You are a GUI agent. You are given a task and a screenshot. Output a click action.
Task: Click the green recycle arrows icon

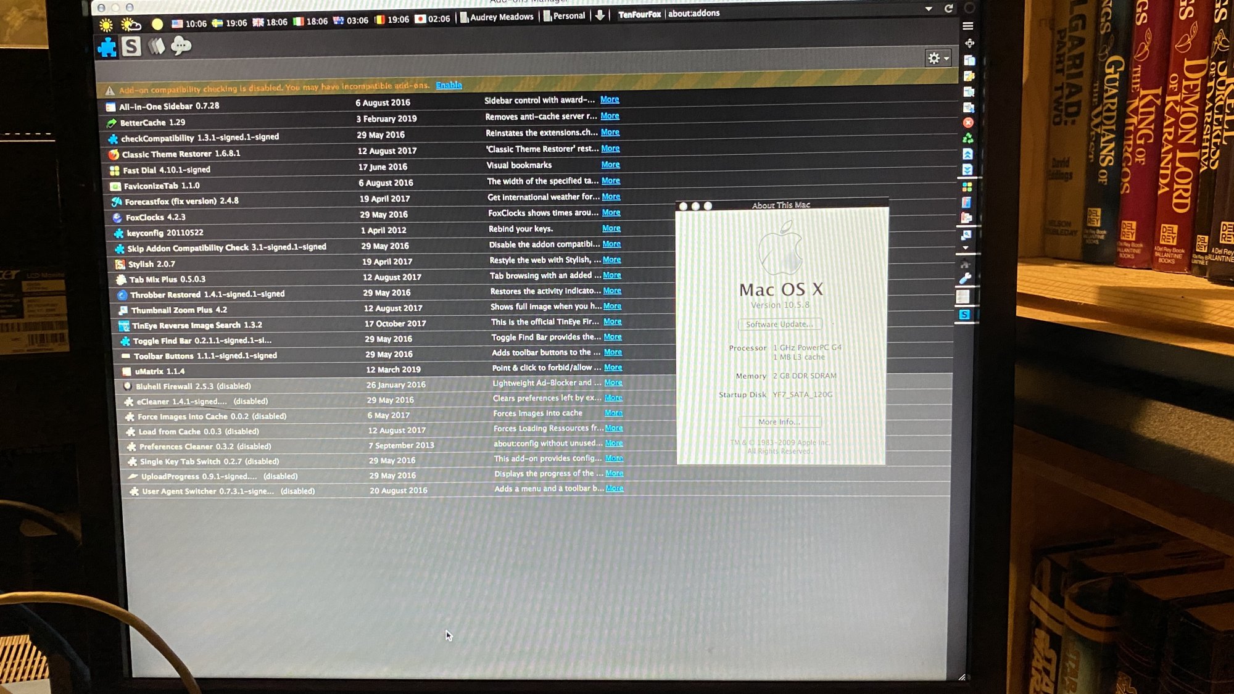(x=967, y=138)
